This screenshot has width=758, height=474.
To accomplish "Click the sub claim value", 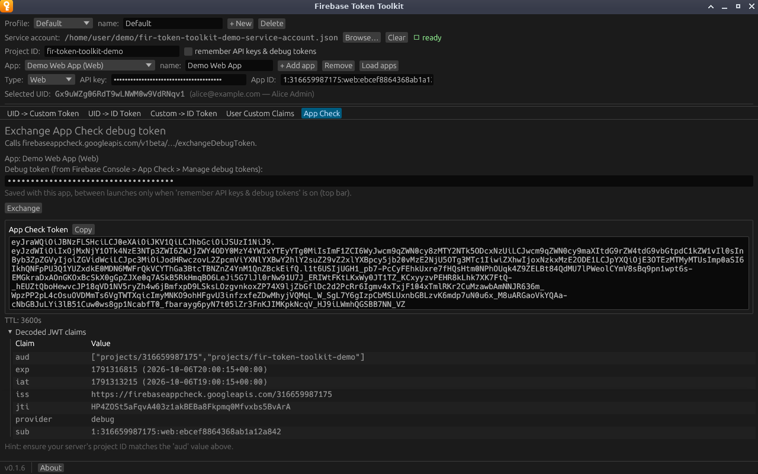I will click(x=186, y=432).
